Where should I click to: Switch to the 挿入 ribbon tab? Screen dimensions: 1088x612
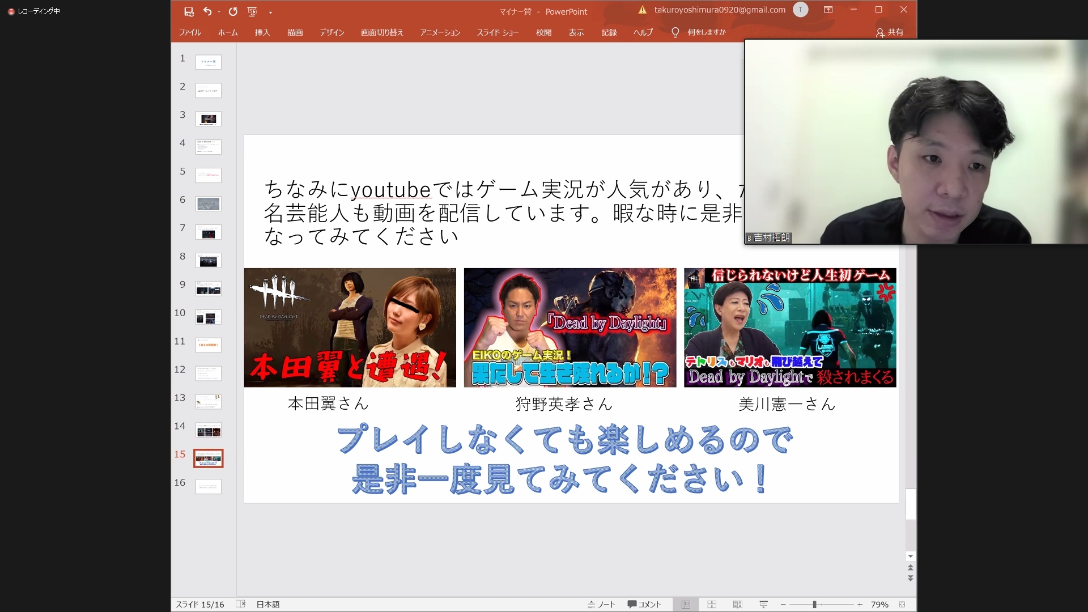[262, 32]
